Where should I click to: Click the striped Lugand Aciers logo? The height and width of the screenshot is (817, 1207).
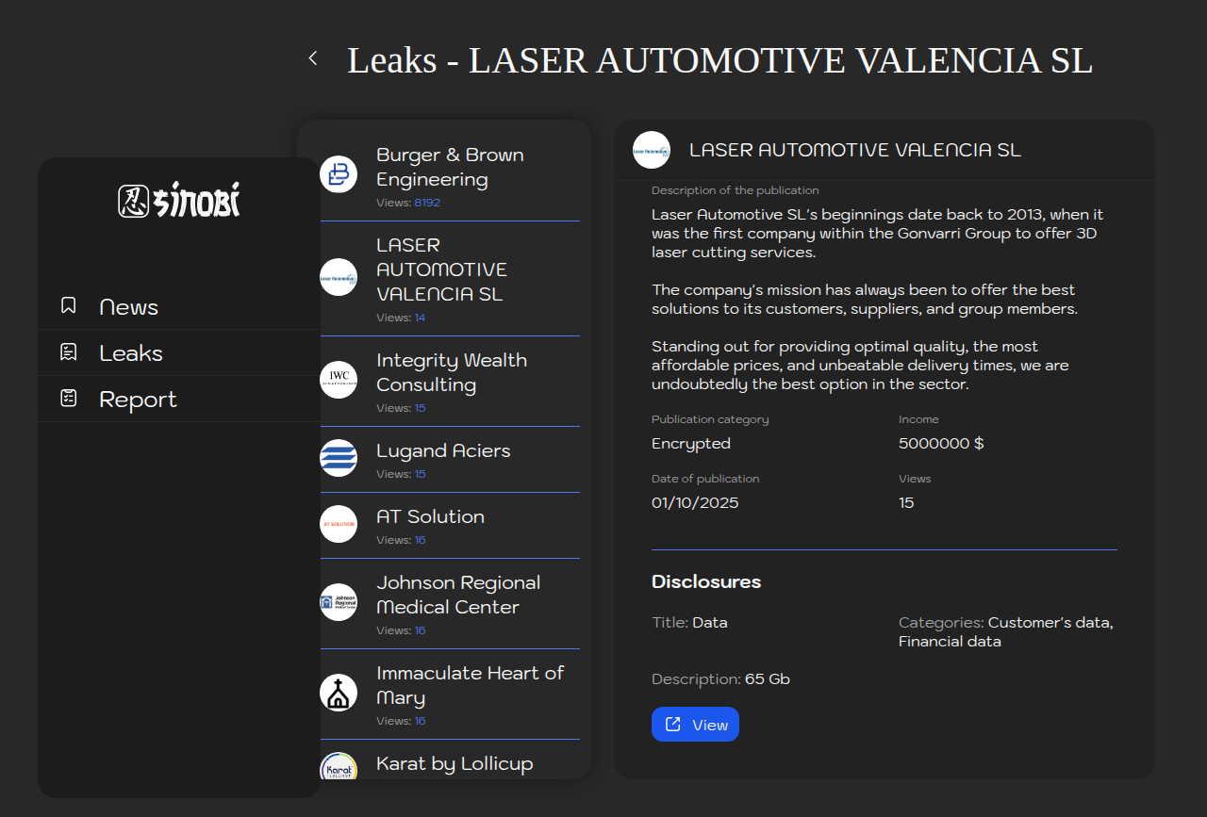point(339,458)
